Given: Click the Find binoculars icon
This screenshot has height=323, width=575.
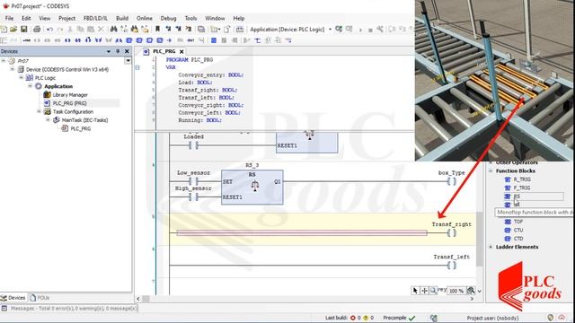Looking at the screenshot, I should click(x=114, y=30).
